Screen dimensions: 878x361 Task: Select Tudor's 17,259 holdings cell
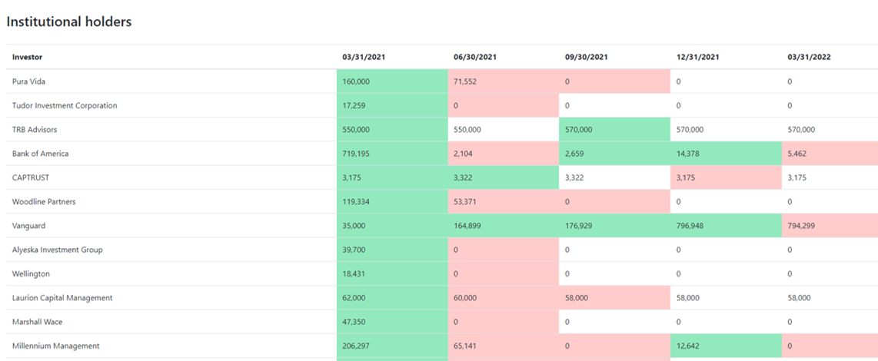[x=393, y=105]
